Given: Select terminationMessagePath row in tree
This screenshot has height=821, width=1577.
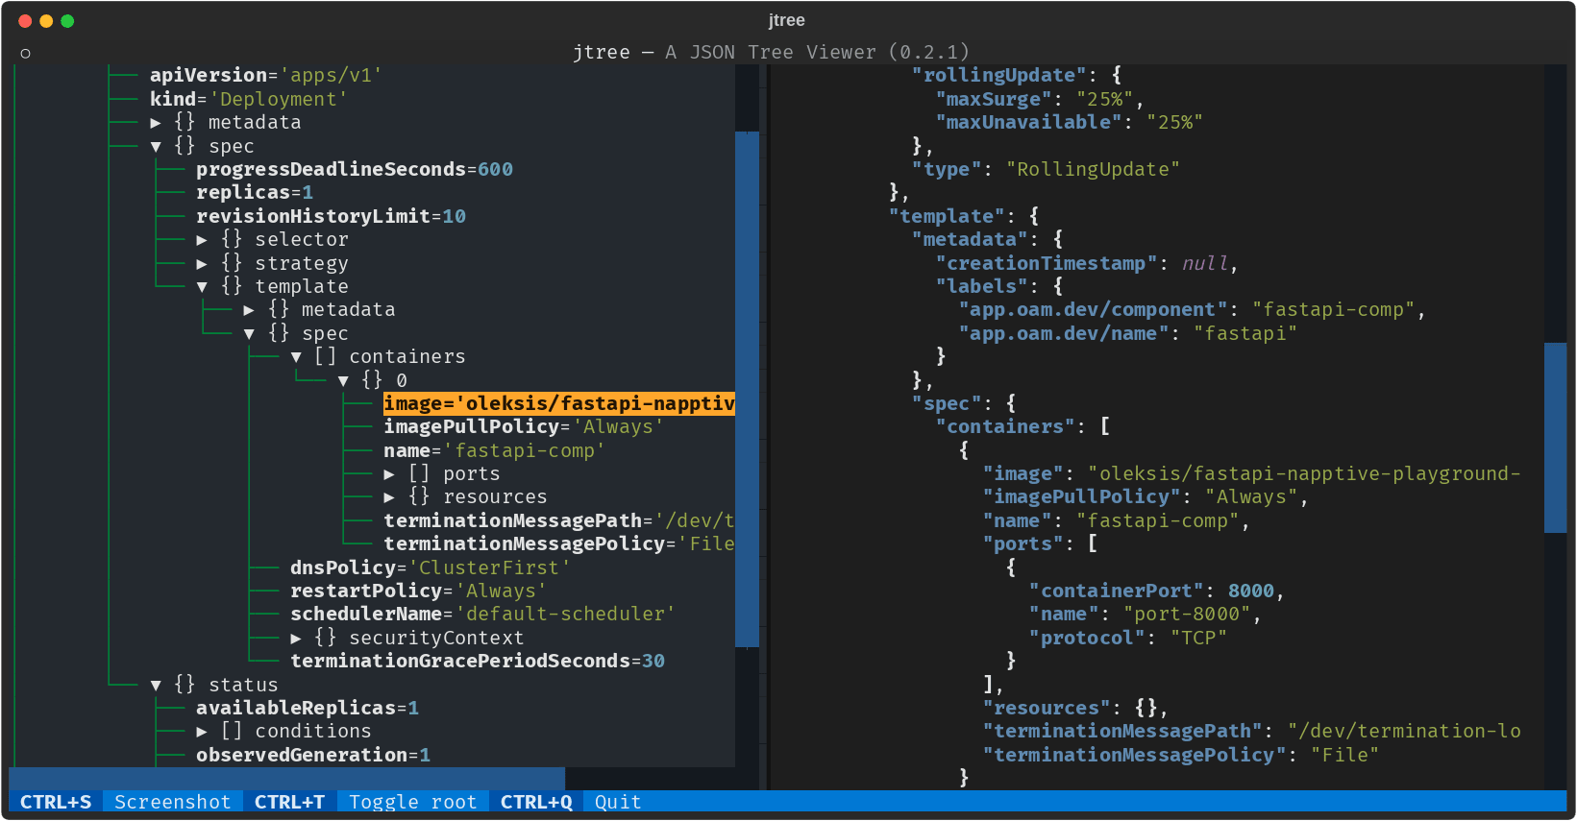Looking at the screenshot, I should coord(559,521).
